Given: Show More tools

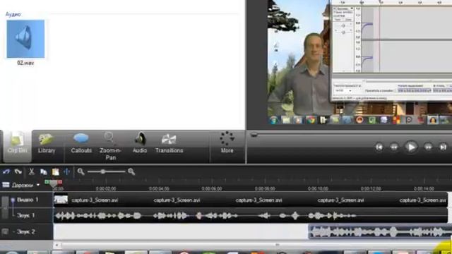Looking at the screenshot, I should click(227, 143).
